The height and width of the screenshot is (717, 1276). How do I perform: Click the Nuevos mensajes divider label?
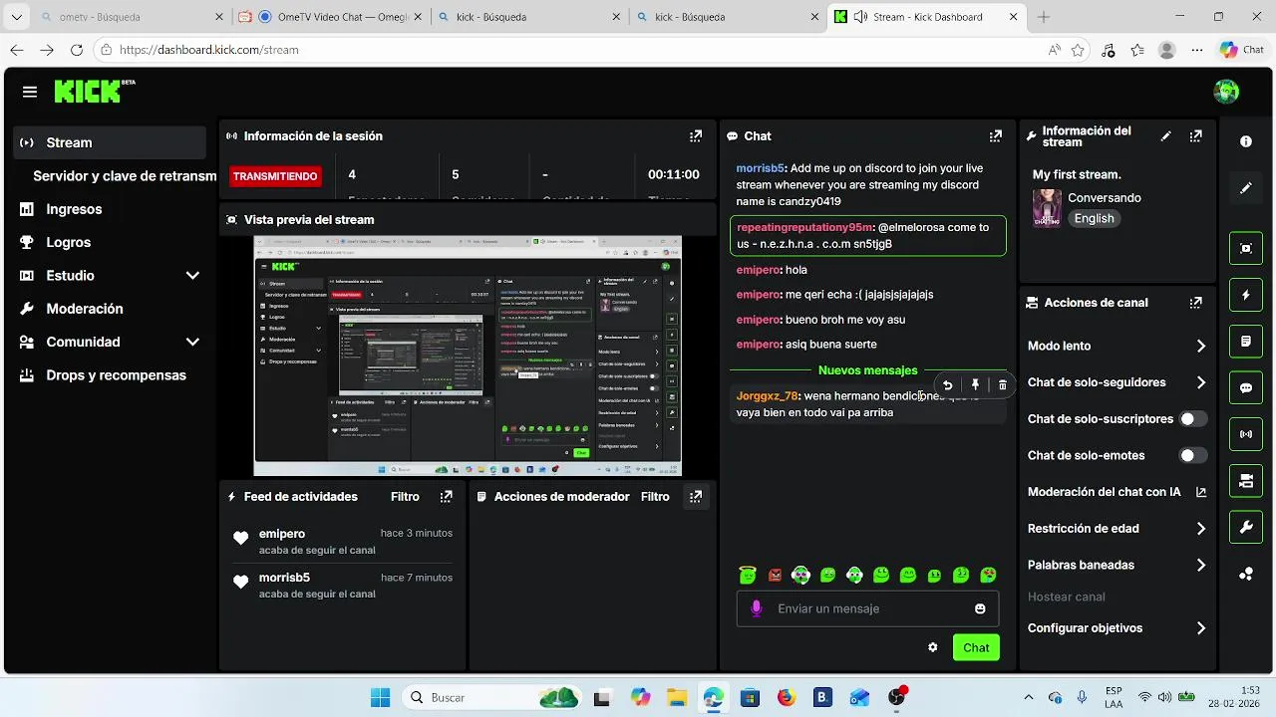point(867,370)
